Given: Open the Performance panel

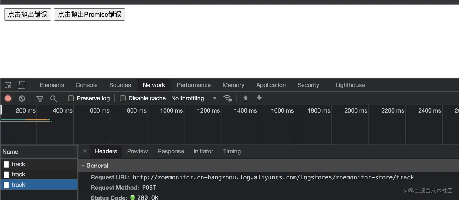Looking at the screenshot, I should pyautogui.click(x=194, y=85).
